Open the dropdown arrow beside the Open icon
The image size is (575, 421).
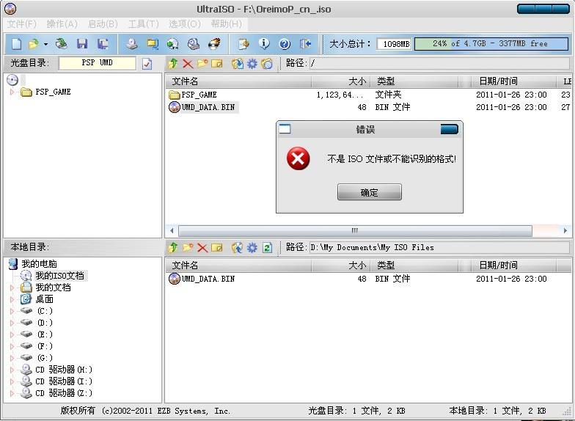[45, 44]
